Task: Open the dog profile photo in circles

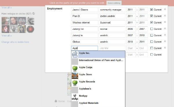Action: (x=14, y=29)
